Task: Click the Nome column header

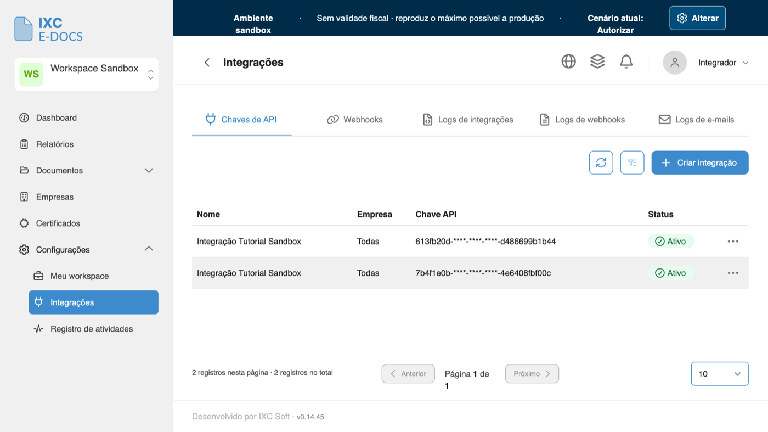Action: 208,214
